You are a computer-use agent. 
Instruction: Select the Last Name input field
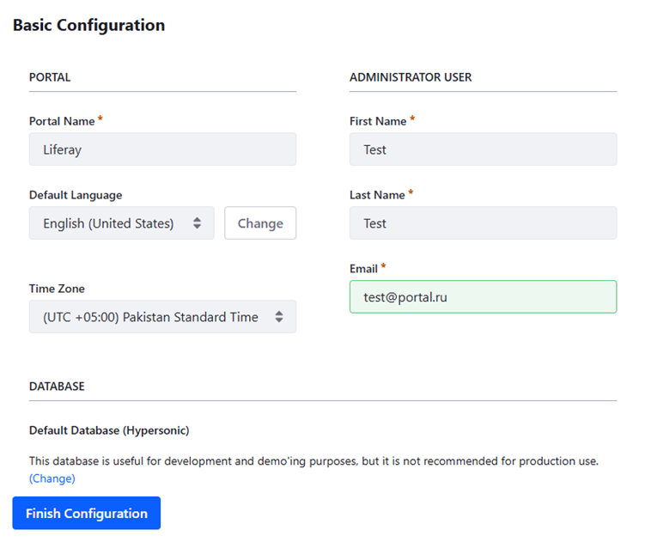point(483,223)
